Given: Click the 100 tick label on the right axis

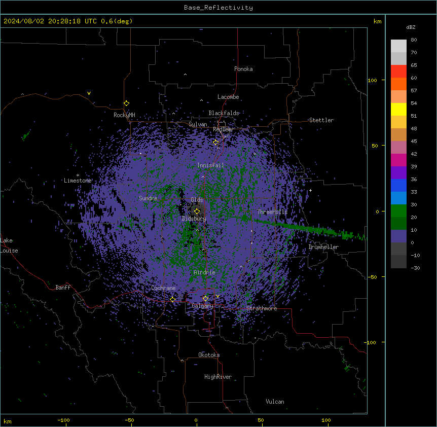Looking at the screenshot, I should (372, 80).
